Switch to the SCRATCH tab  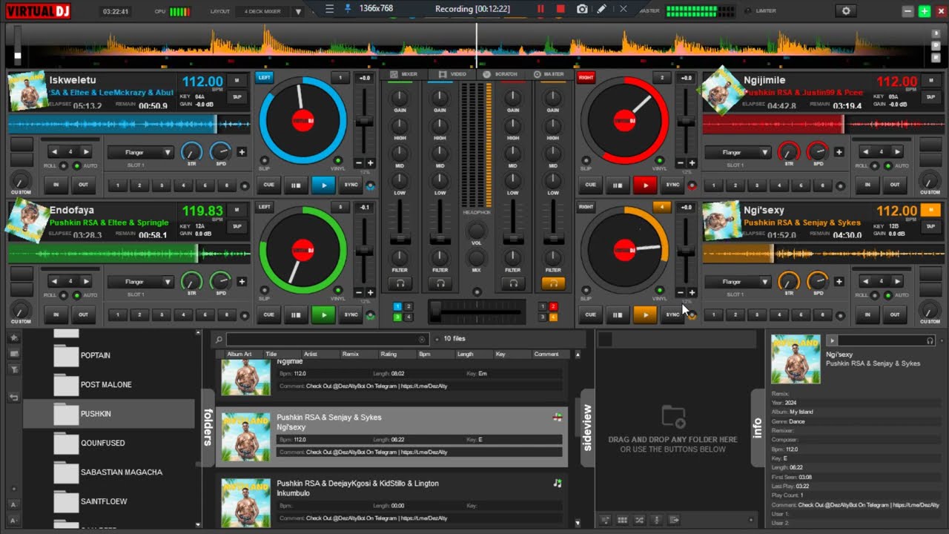500,74
